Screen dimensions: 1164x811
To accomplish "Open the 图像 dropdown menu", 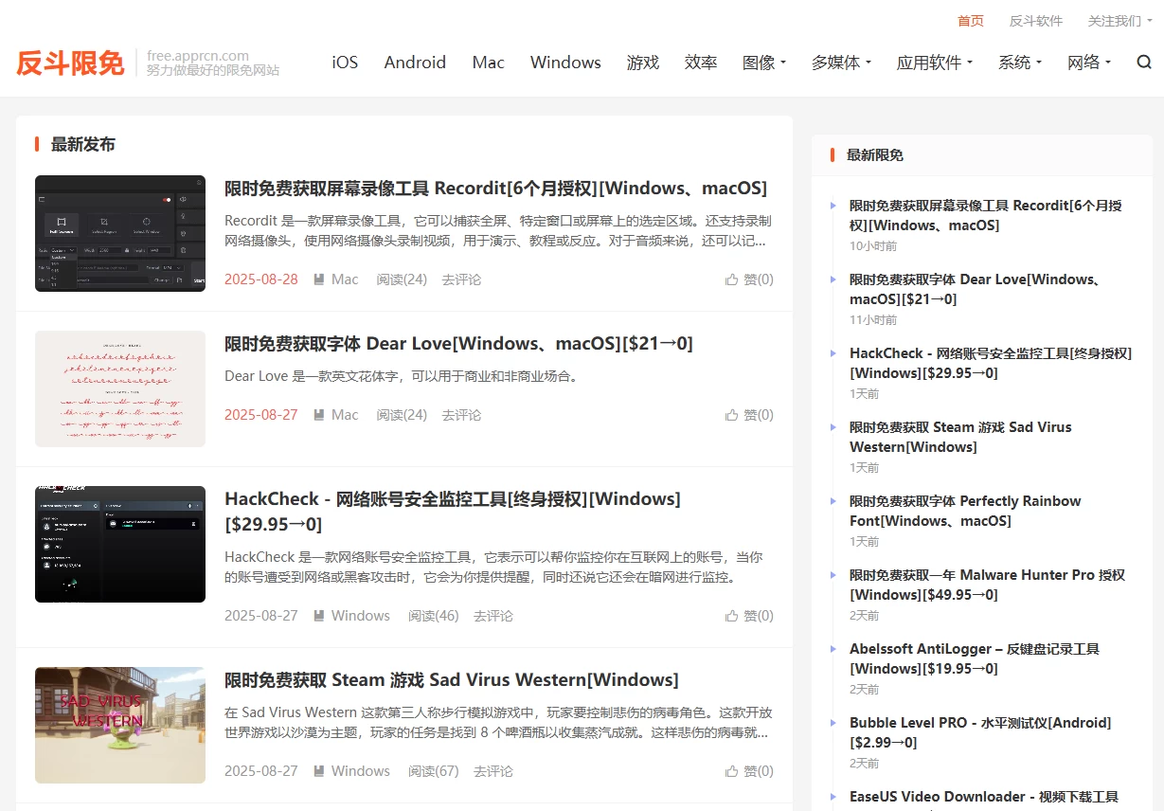I will pos(763,63).
